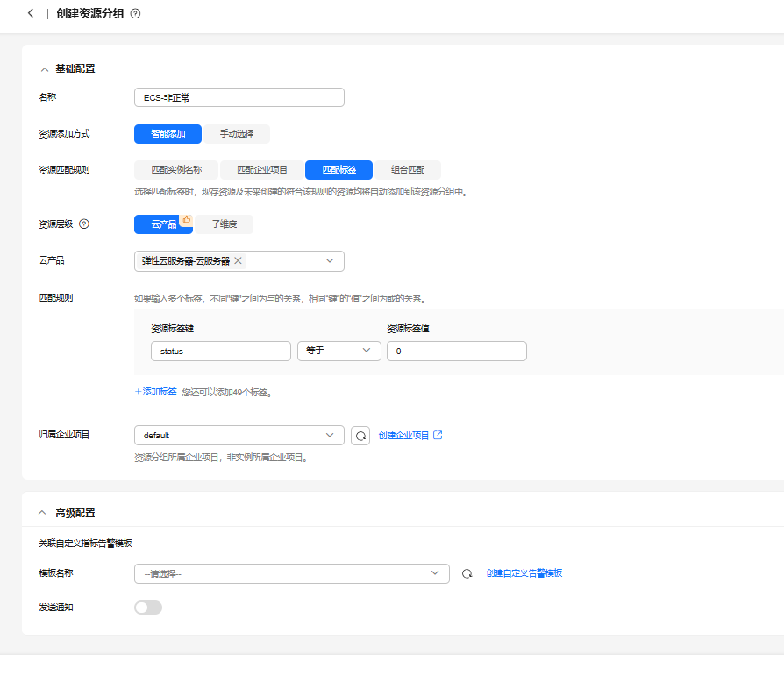Select 子维度 resource level
This screenshot has height=675, width=784.
coord(225,224)
